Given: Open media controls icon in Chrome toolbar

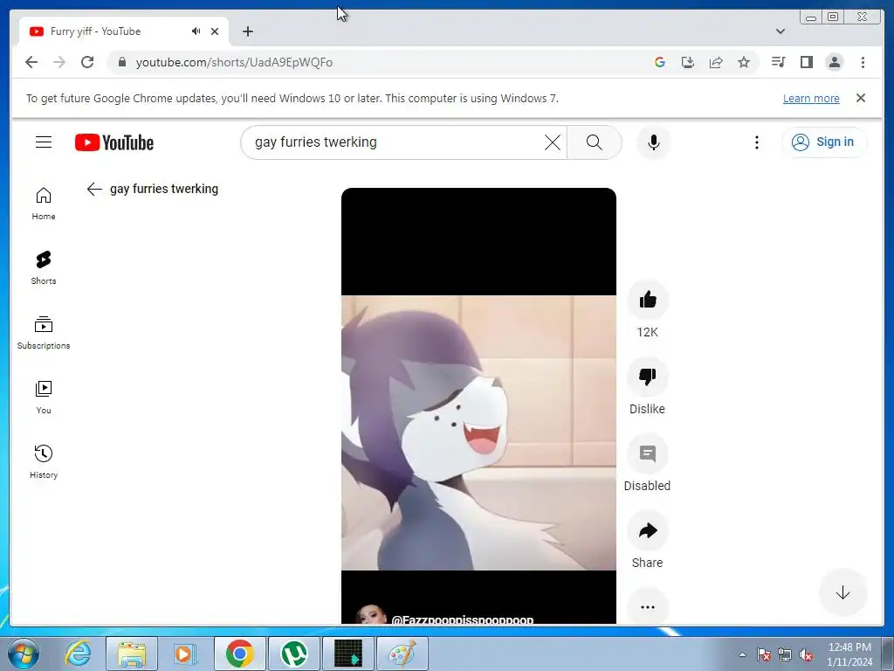Looking at the screenshot, I should (x=778, y=62).
